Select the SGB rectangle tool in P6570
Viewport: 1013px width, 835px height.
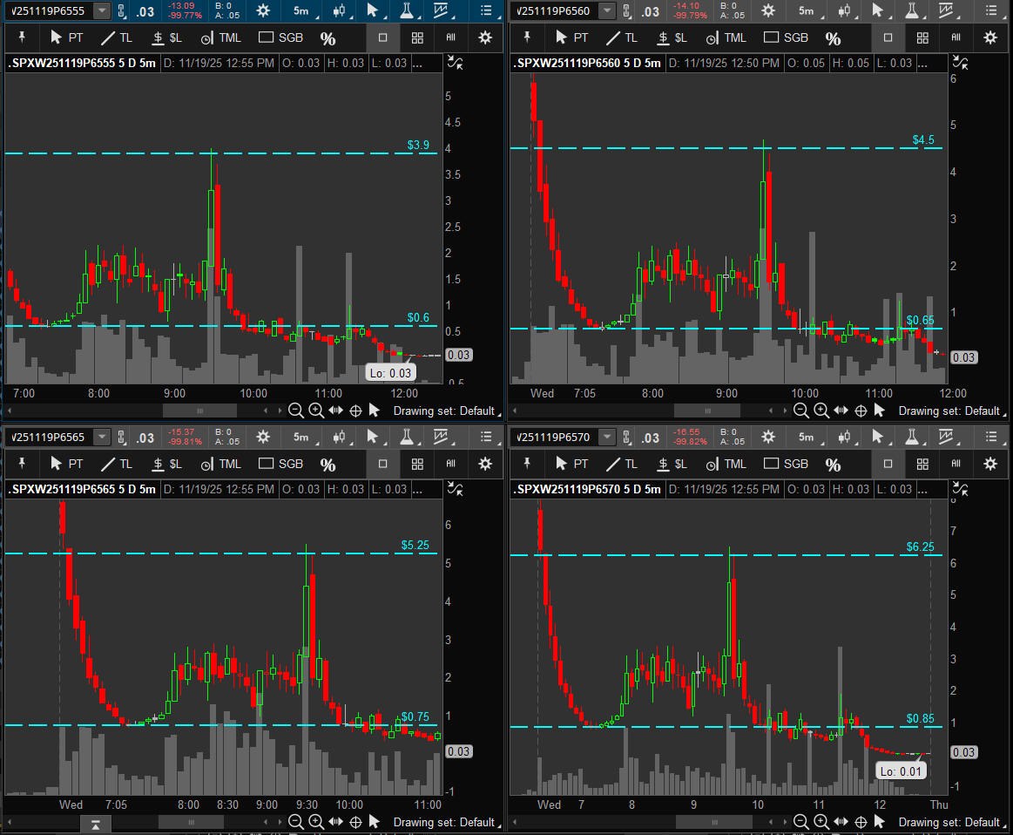pos(787,464)
